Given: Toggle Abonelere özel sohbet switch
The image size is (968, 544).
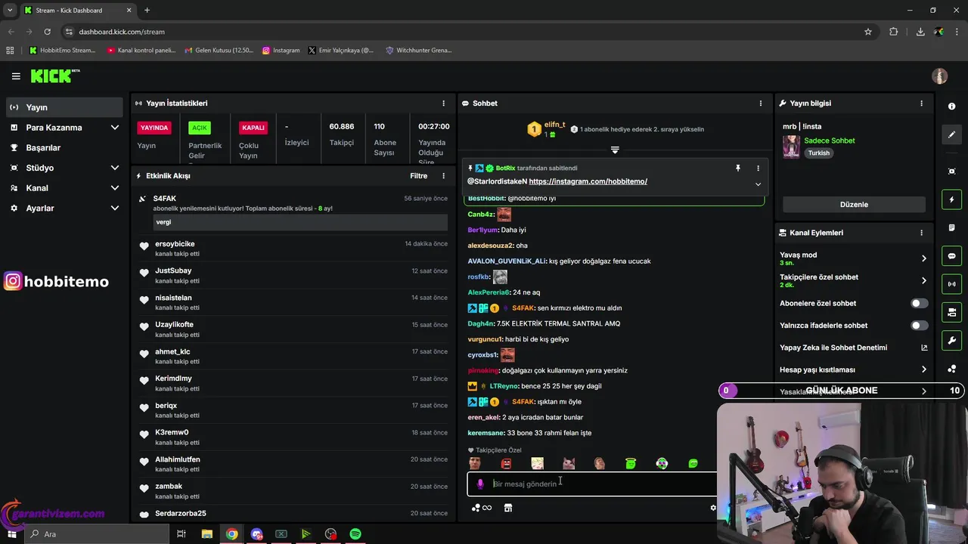Looking at the screenshot, I should tap(919, 303).
